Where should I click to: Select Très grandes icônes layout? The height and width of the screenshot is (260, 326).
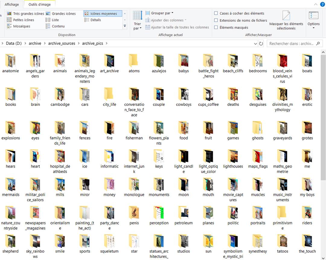25,14
